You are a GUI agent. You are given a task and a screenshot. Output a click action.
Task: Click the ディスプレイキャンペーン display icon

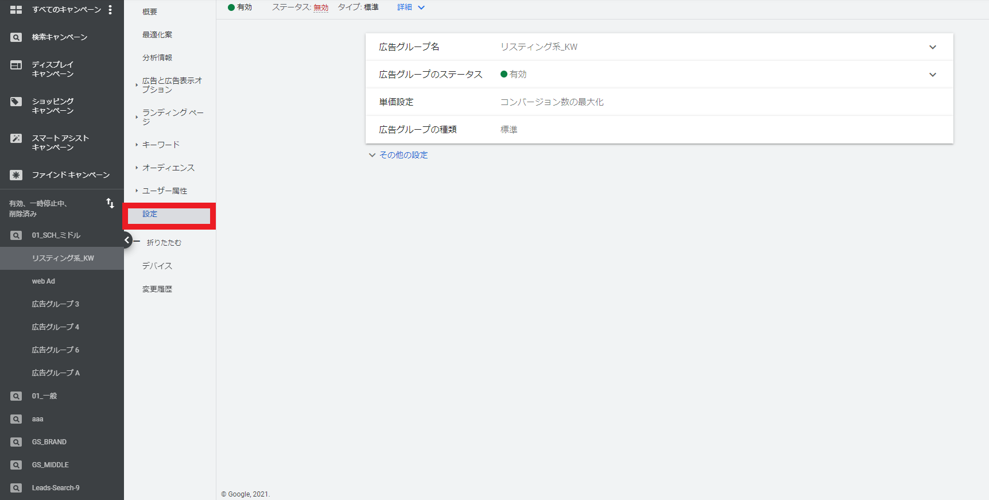pos(16,65)
